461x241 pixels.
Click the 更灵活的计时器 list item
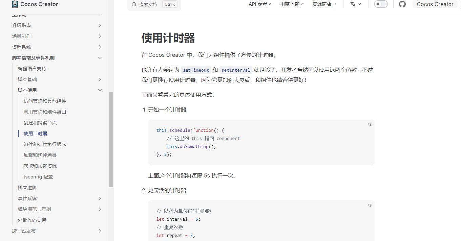click(167, 190)
